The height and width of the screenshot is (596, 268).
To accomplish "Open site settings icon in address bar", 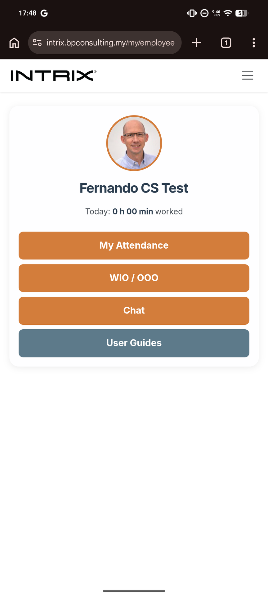I will pyautogui.click(x=37, y=43).
